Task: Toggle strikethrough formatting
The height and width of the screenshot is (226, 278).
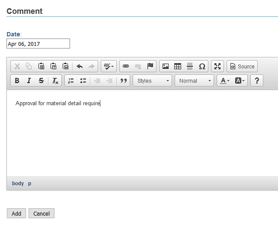Action: [x=41, y=81]
